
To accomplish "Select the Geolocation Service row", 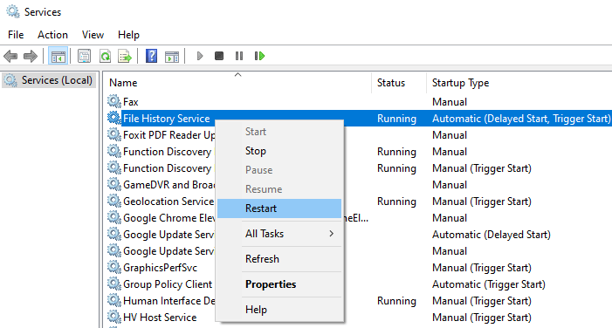I will click(x=358, y=202).
